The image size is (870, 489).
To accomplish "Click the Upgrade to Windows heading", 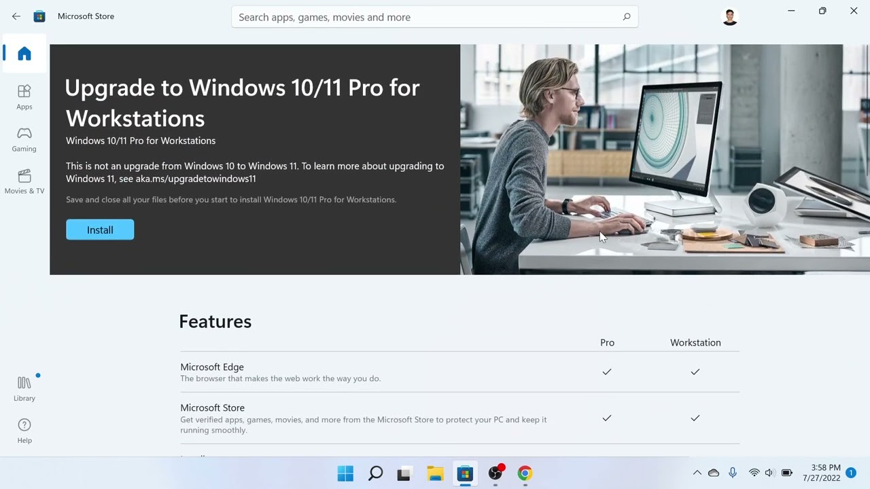I will click(x=243, y=103).
